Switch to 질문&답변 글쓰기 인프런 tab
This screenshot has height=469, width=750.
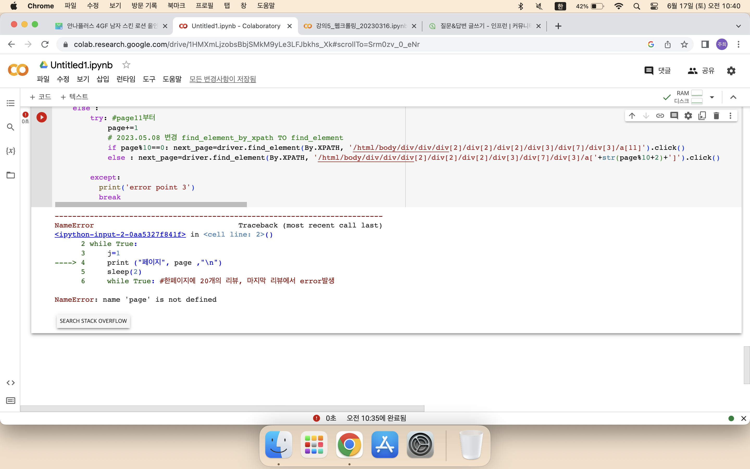click(484, 26)
